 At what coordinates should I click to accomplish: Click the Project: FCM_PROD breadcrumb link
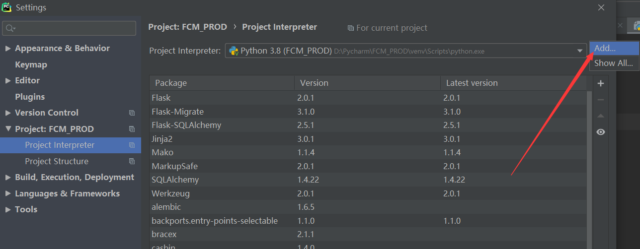(187, 27)
